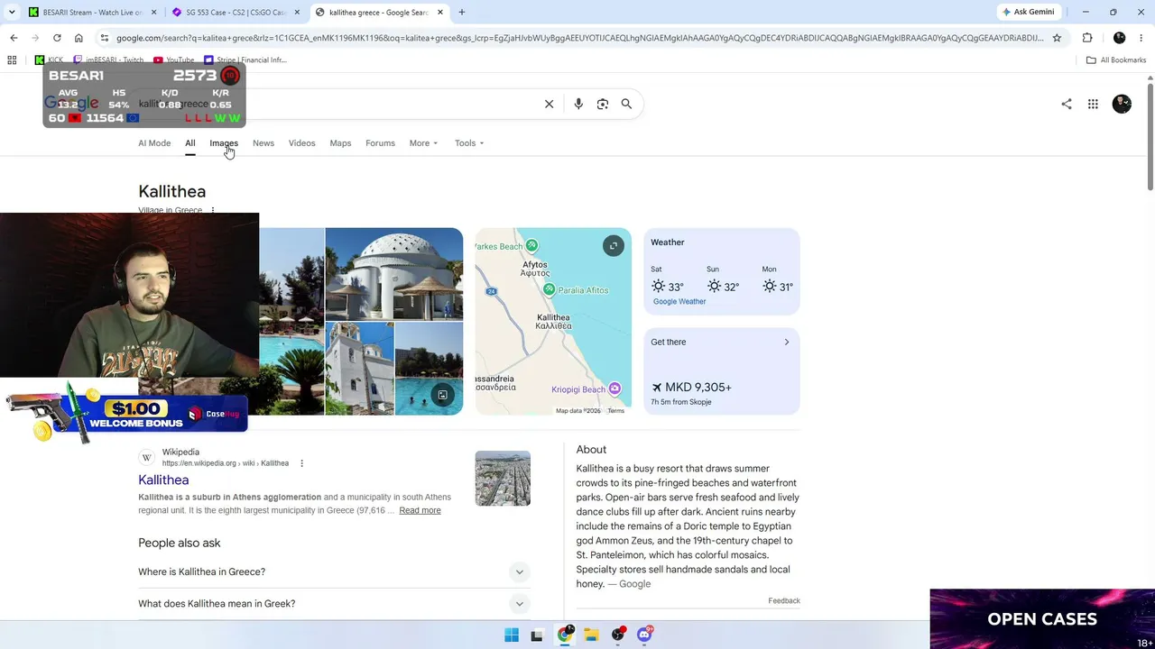Go back with the browser back arrow
The image size is (1155, 649).
14,38
